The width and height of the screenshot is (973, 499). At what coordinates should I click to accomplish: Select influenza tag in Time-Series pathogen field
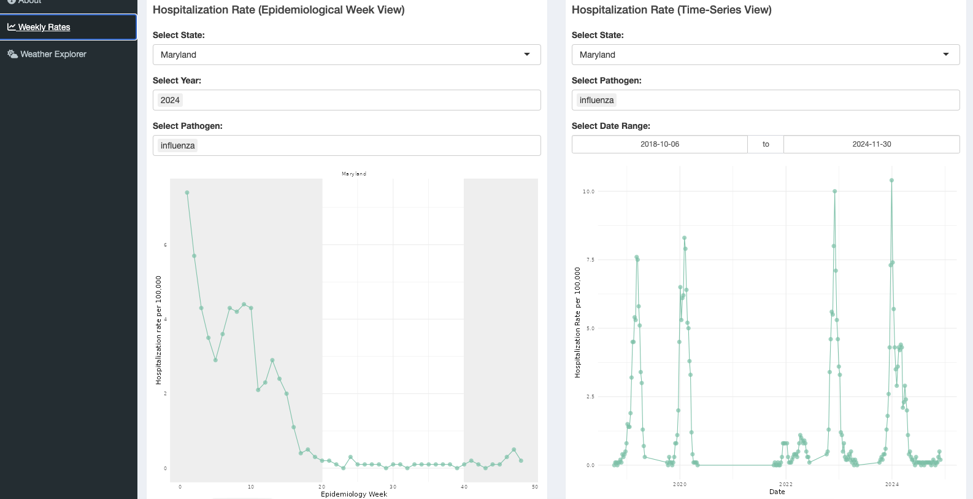pos(596,100)
